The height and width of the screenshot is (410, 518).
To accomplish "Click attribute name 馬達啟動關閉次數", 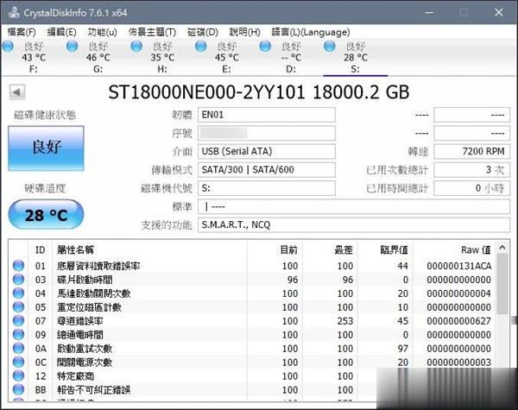I will pyautogui.click(x=94, y=293).
